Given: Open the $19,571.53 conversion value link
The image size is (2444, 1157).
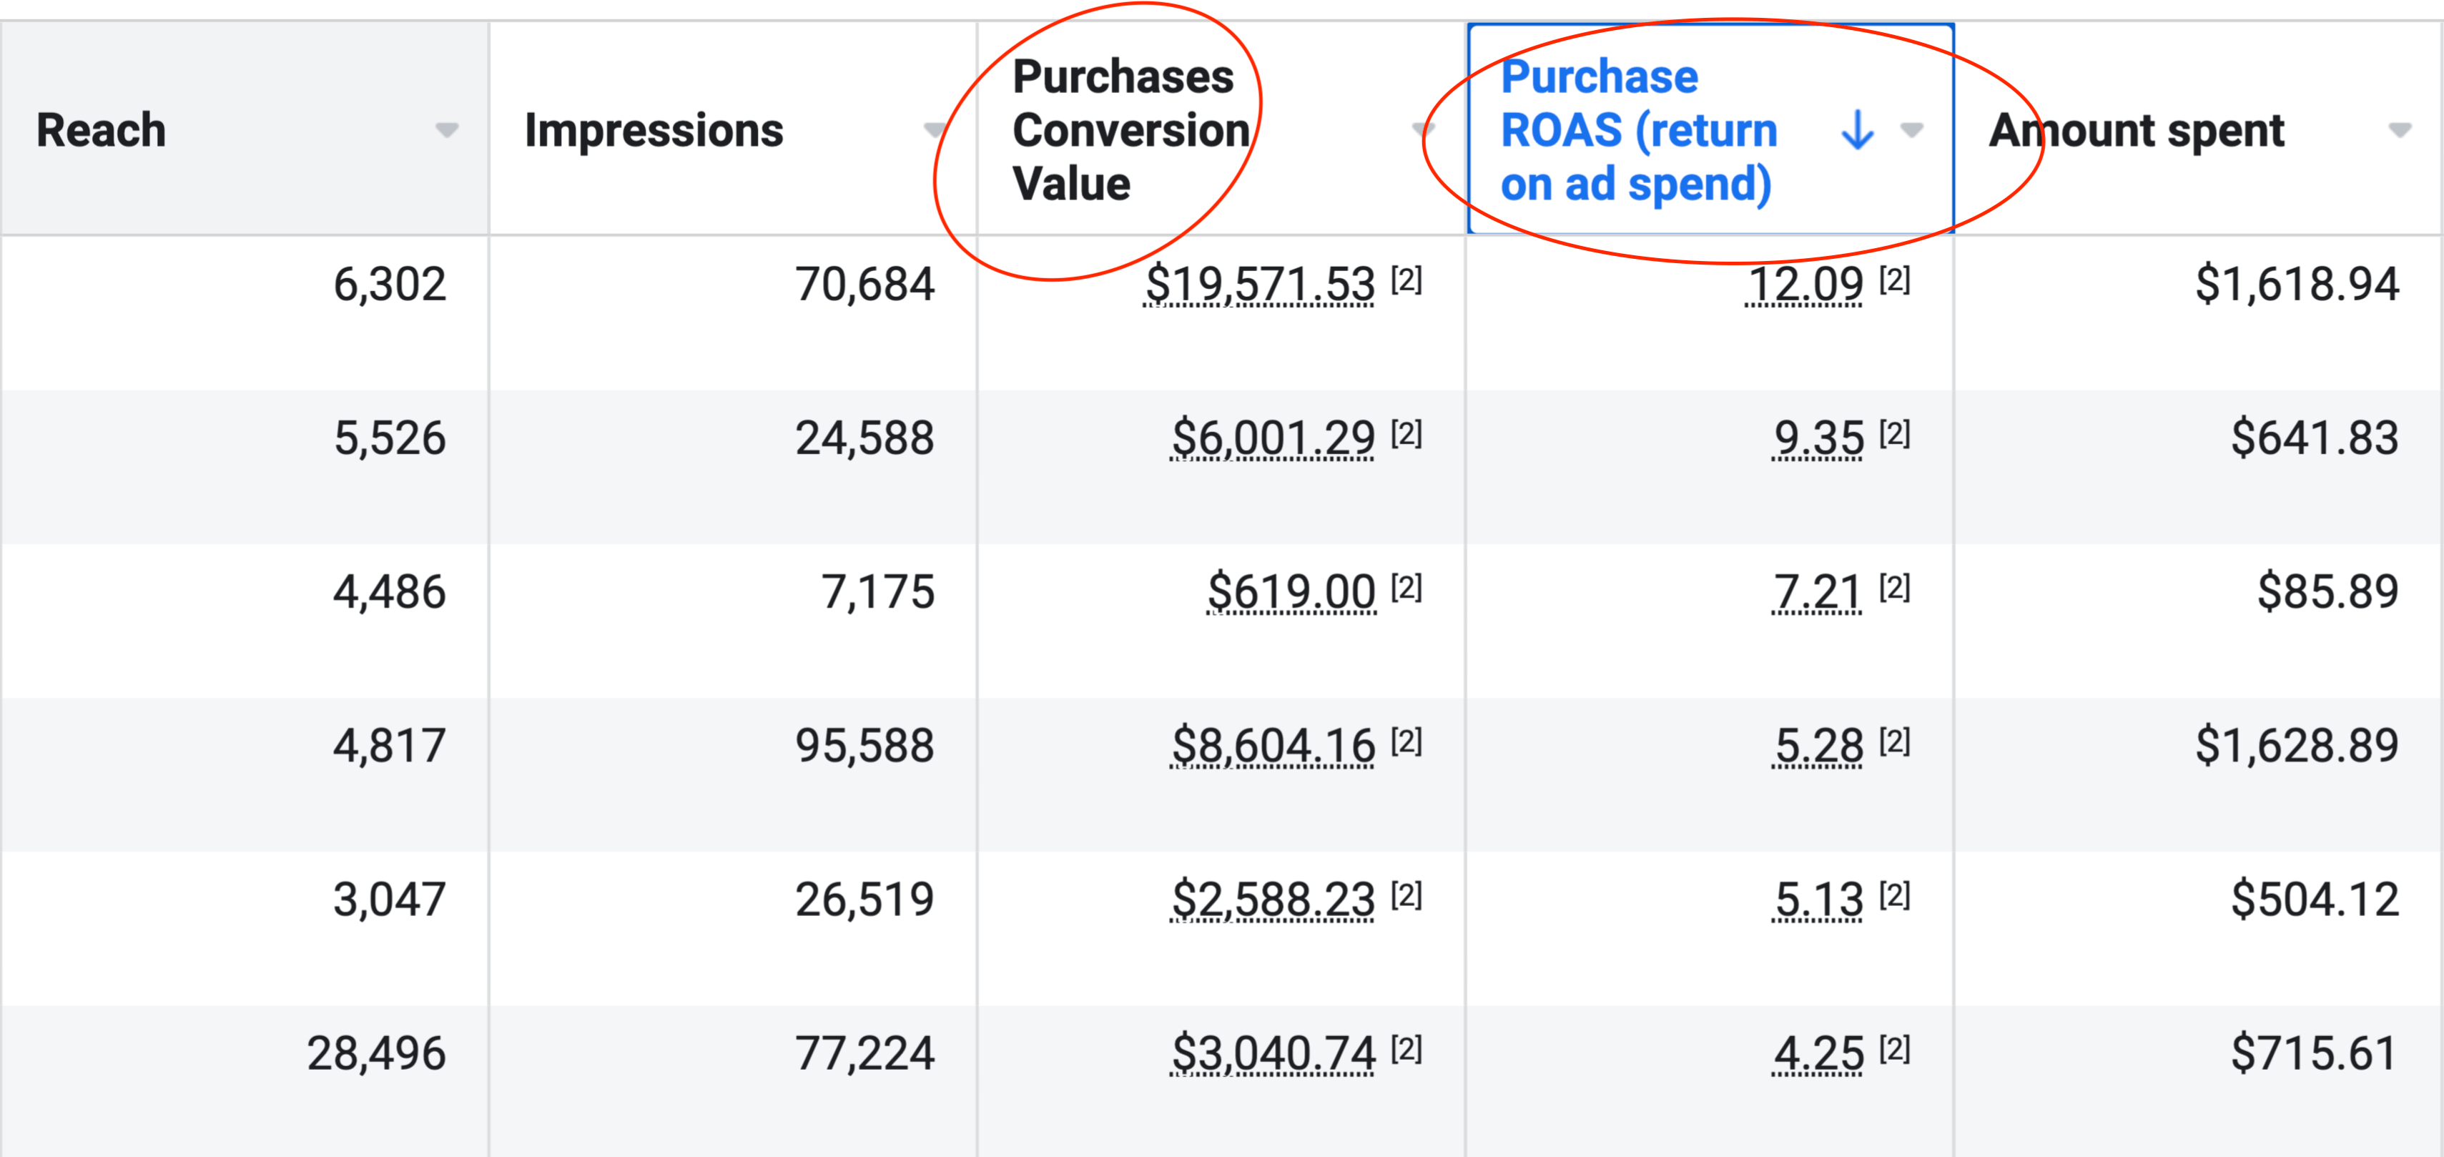Looking at the screenshot, I should (x=1259, y=285).
